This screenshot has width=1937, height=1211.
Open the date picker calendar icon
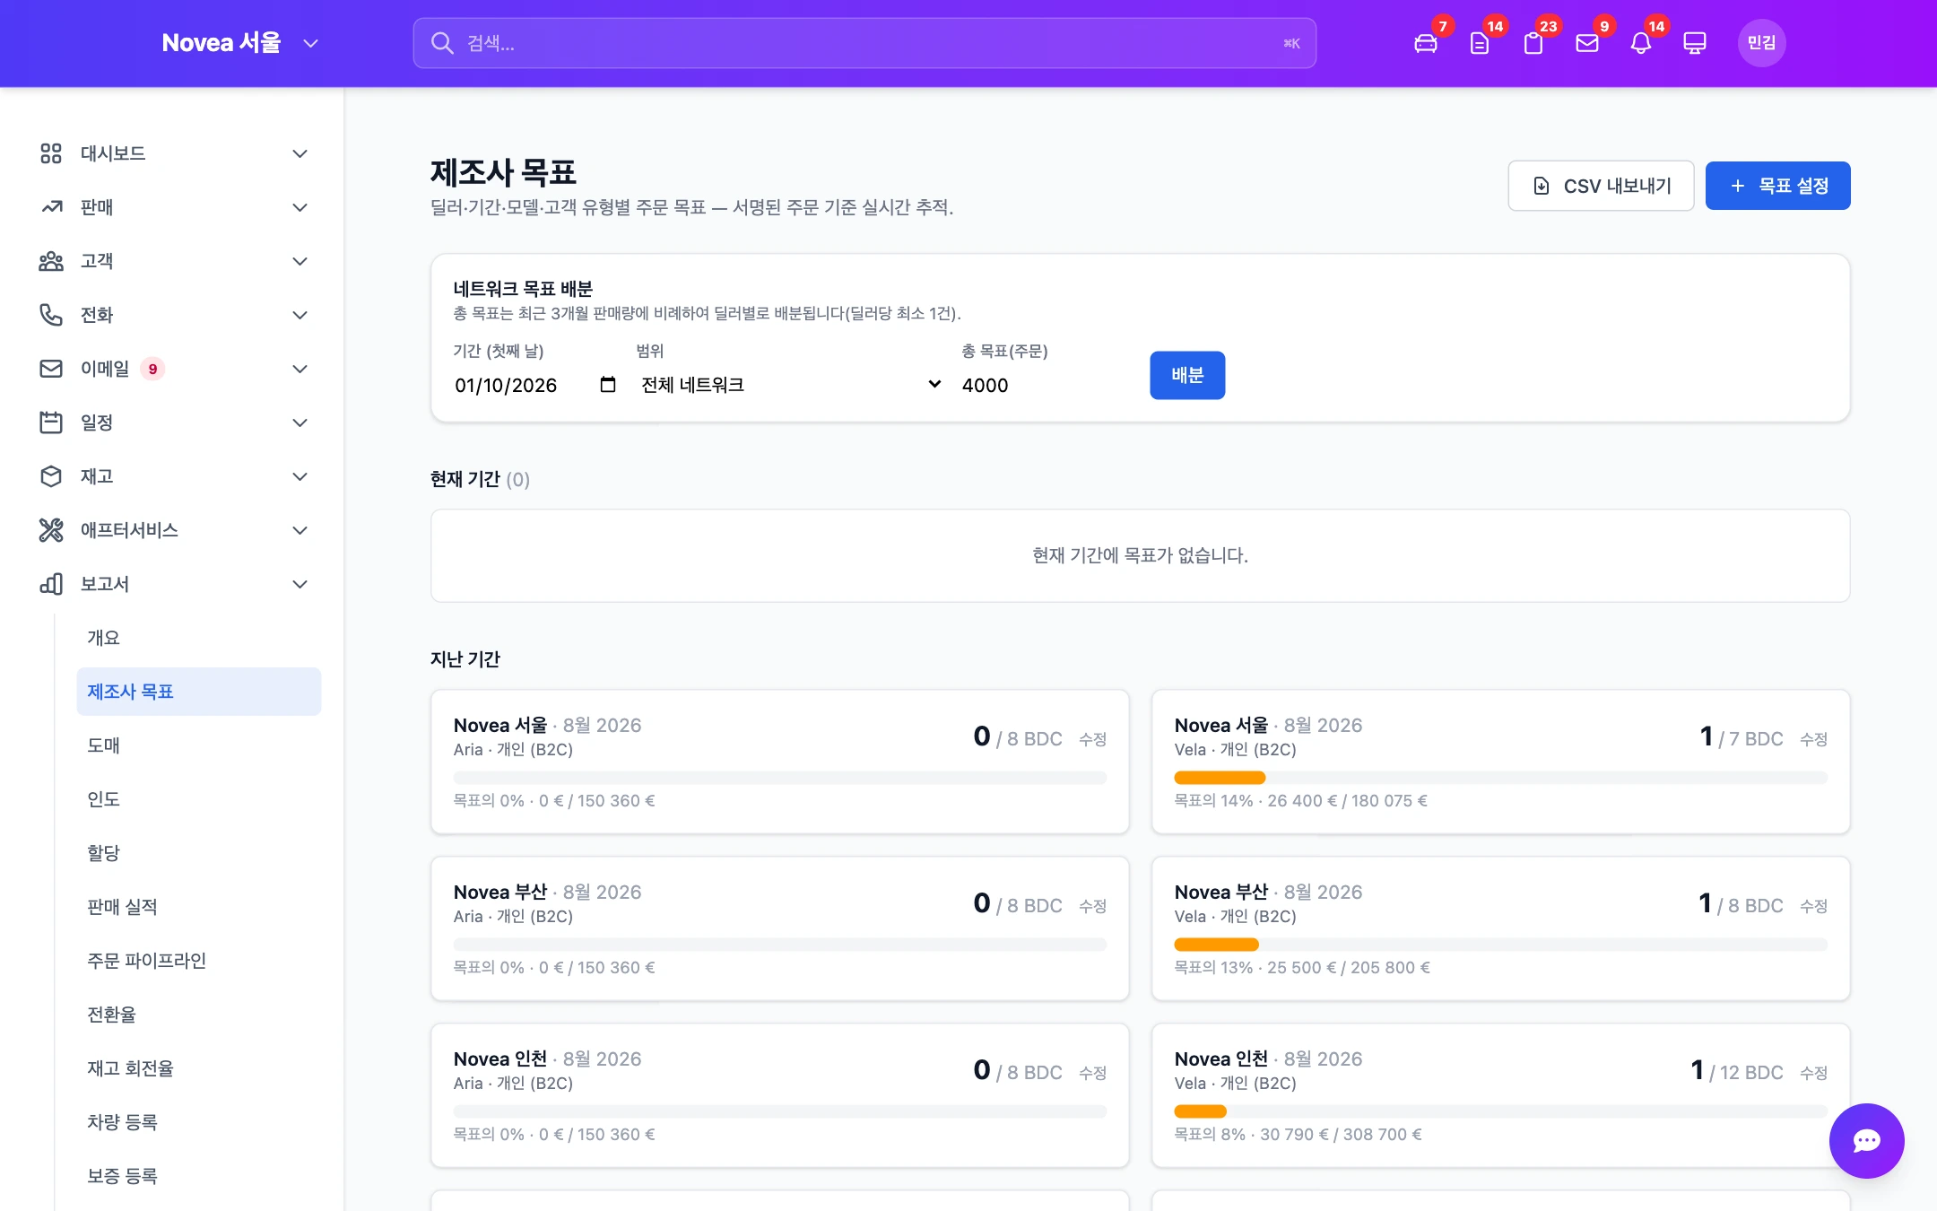pyautogui.click(x=607, y=385)
